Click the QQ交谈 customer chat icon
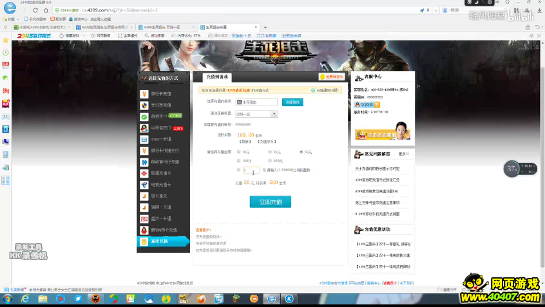 [367, 104]
